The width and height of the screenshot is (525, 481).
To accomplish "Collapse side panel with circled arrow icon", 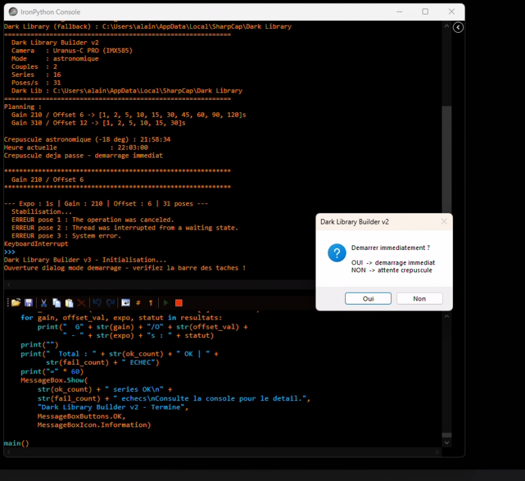I will click(x=458, y=27).
